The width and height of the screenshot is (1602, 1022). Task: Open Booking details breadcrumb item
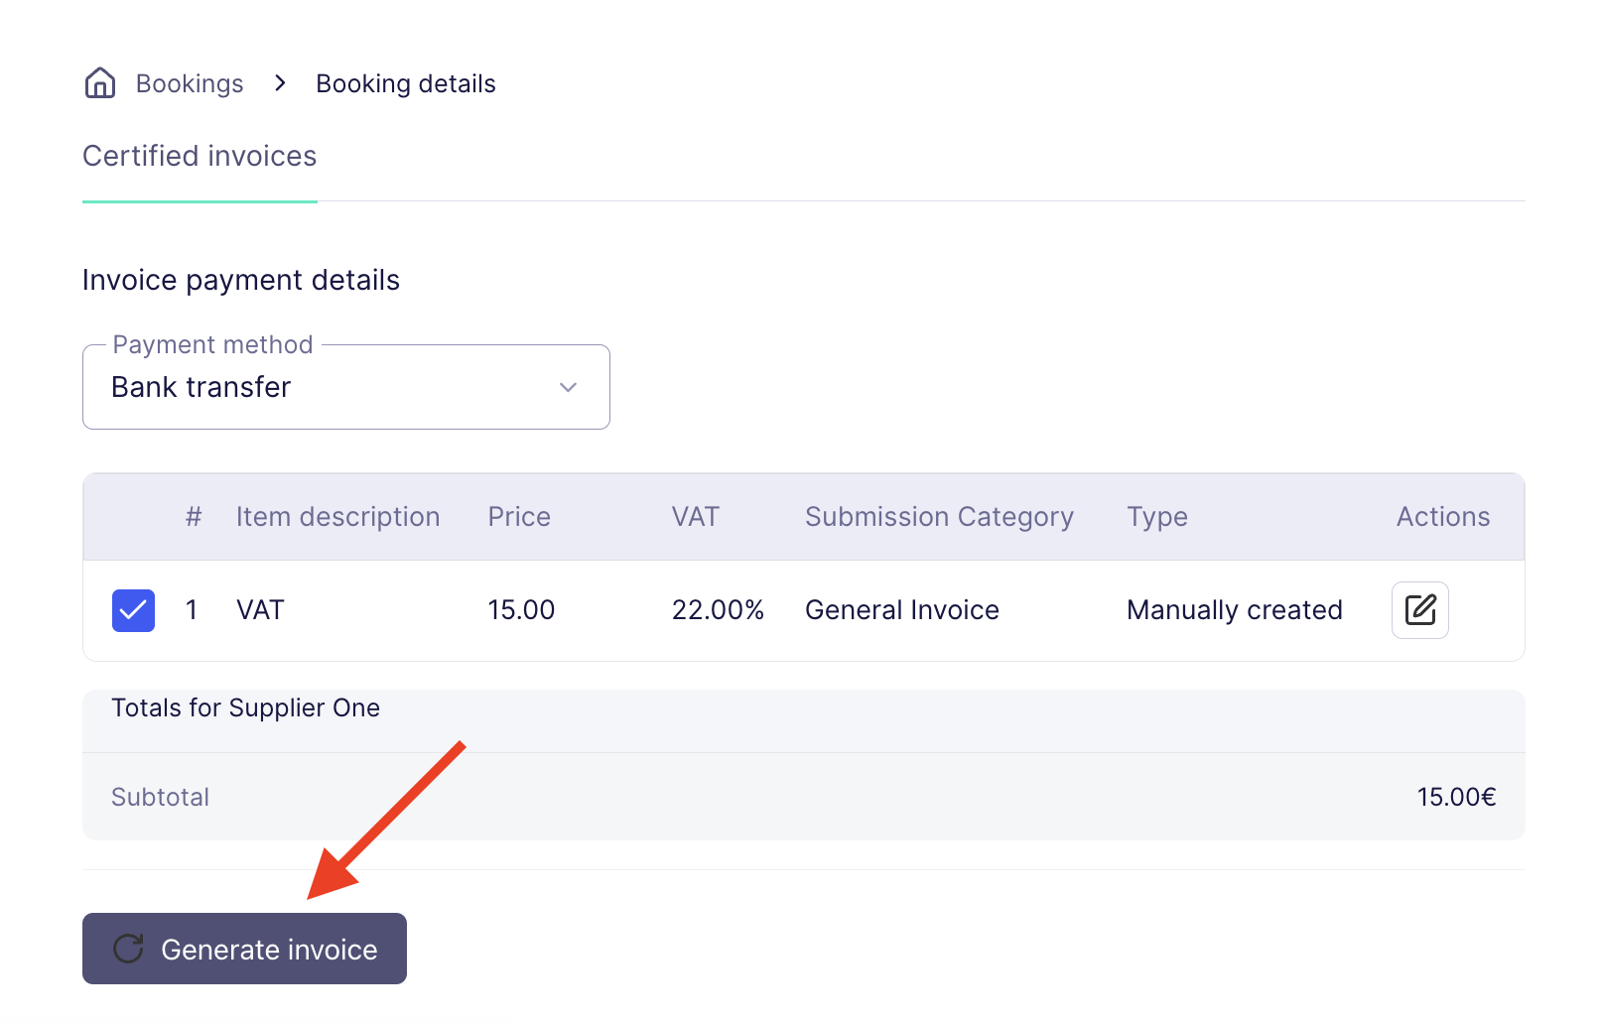point(405,84)
